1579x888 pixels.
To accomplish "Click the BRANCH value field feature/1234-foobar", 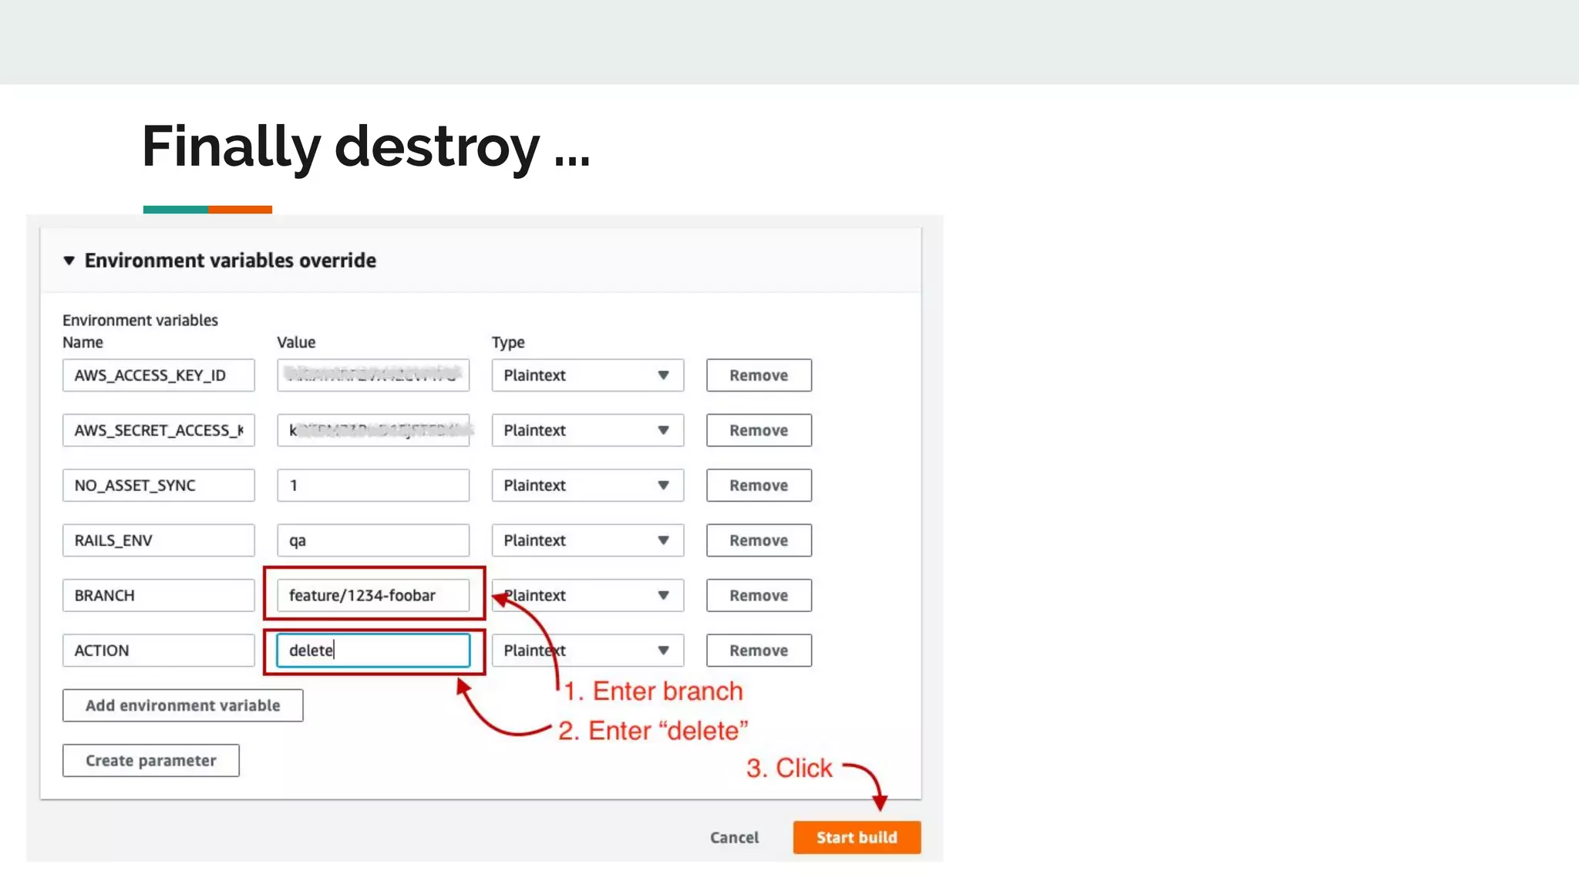I will 373,596.
